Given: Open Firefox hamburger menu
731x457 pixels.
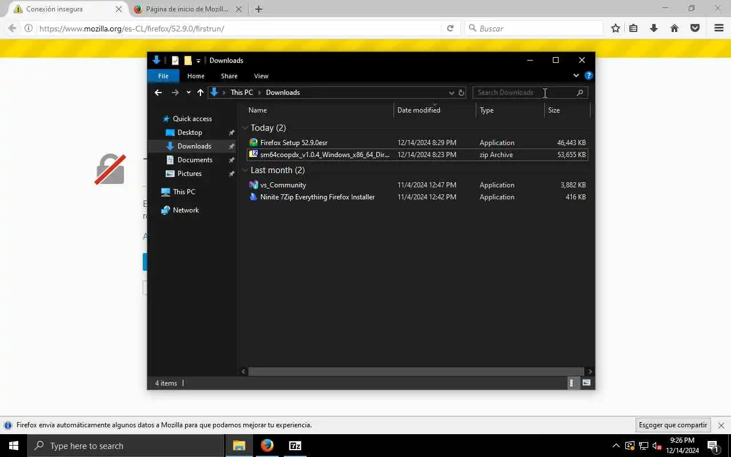Looking at the screenshot, I should [x=719, y=28].
